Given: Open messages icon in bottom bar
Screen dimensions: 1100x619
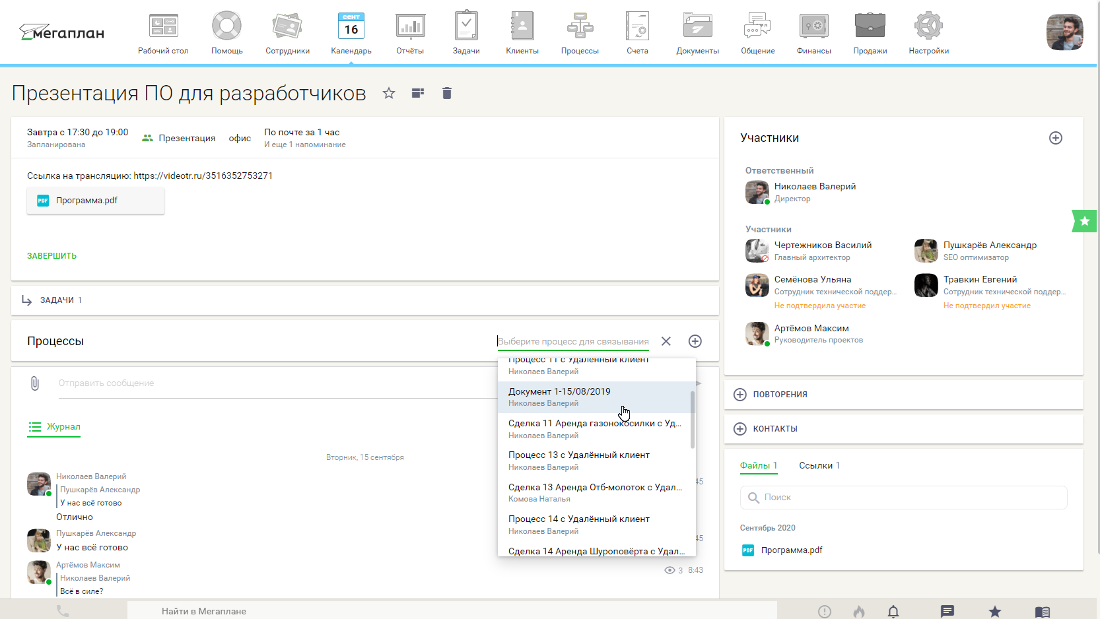Looking at the screenshot, I should pyautogui.click(x=947, y=612).
